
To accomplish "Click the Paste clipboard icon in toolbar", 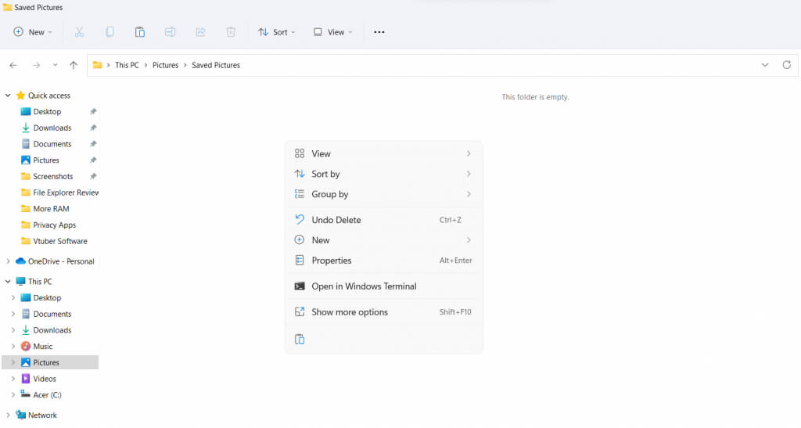I will (x=140, y=32).
